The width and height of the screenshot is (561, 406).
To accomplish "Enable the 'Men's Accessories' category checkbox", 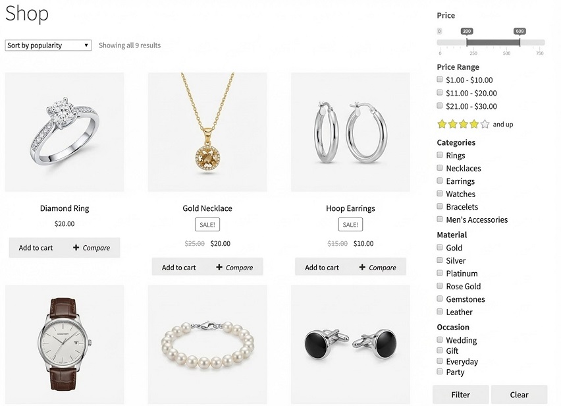I will tap(440, 219).
